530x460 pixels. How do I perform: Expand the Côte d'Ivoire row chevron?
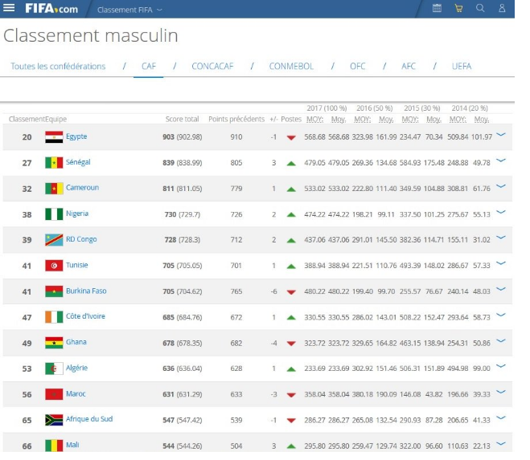[500, 315]
